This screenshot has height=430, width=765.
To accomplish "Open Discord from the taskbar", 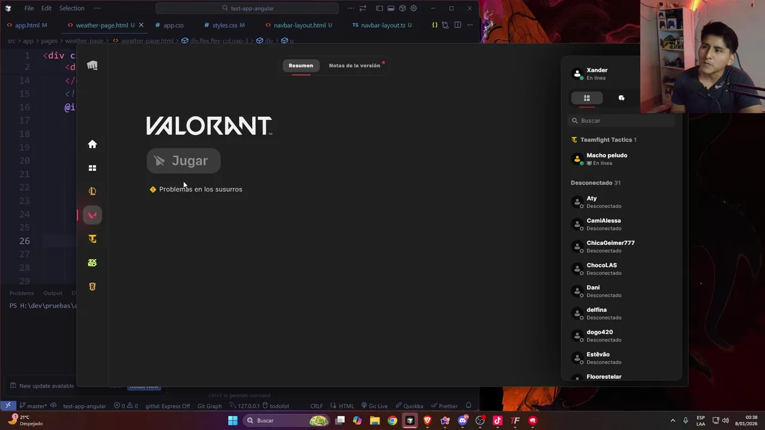I will pos(463,420).
